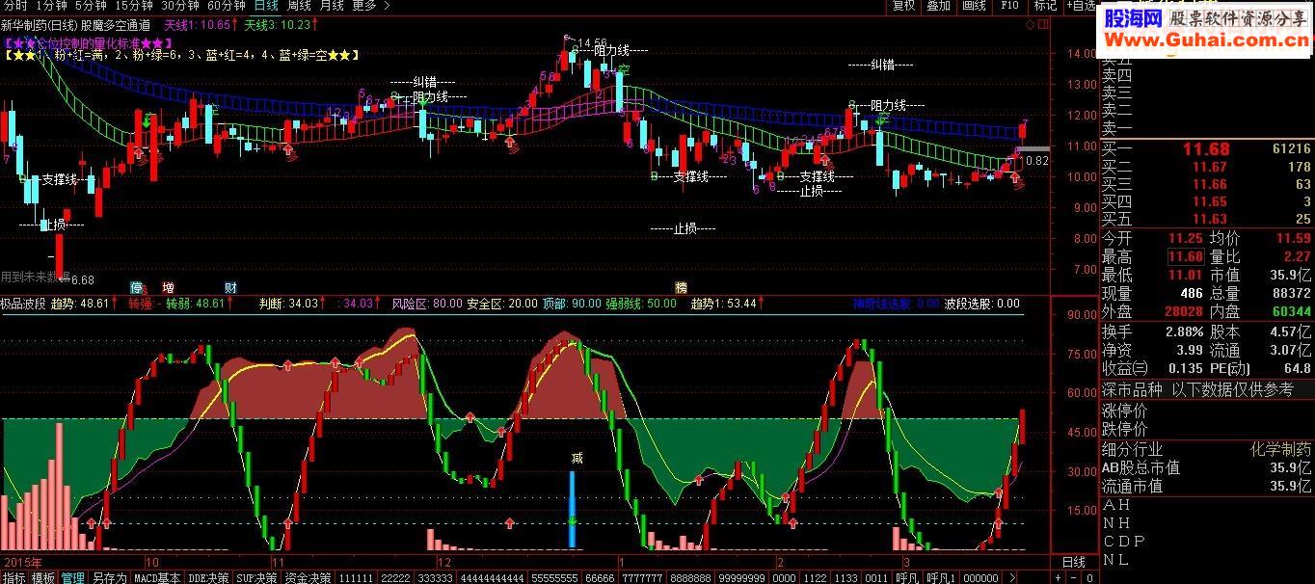Select the 0000 template tab
Screen dimensions: 1315x584
coord(785,577)
